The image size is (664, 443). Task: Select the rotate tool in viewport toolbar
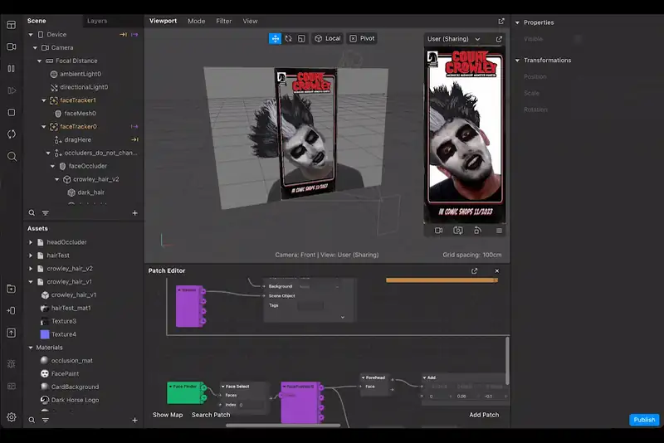coord(288,38)
